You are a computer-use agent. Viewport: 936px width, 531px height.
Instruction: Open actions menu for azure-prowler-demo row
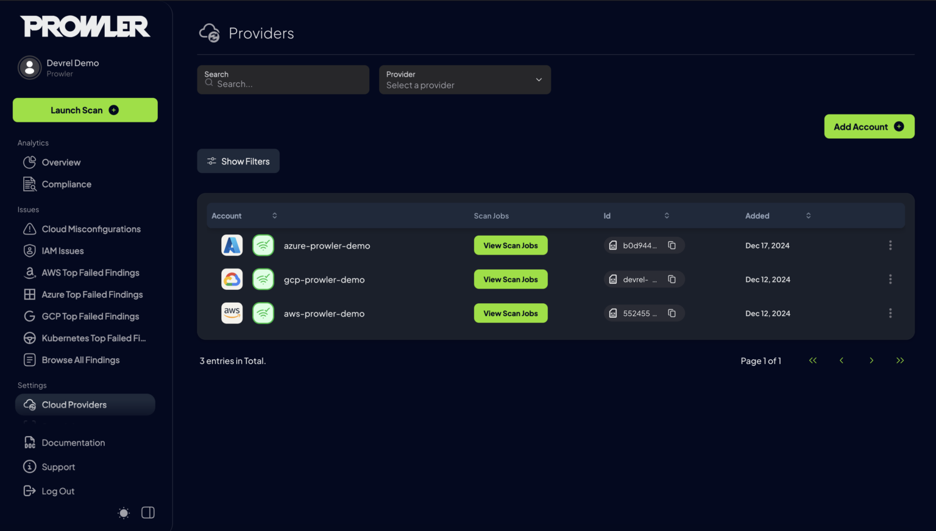[x=890, y=245]
